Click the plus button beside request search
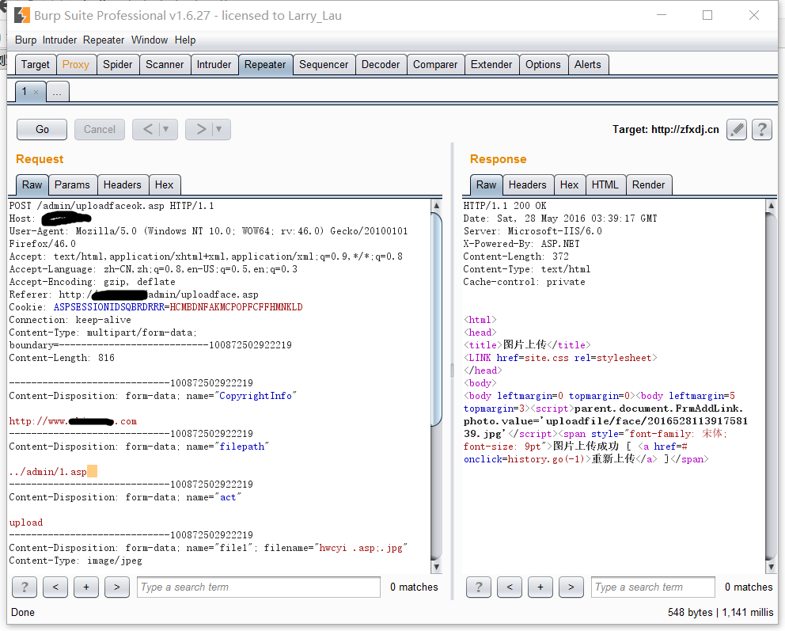785x631 pixels. [86, 587]
